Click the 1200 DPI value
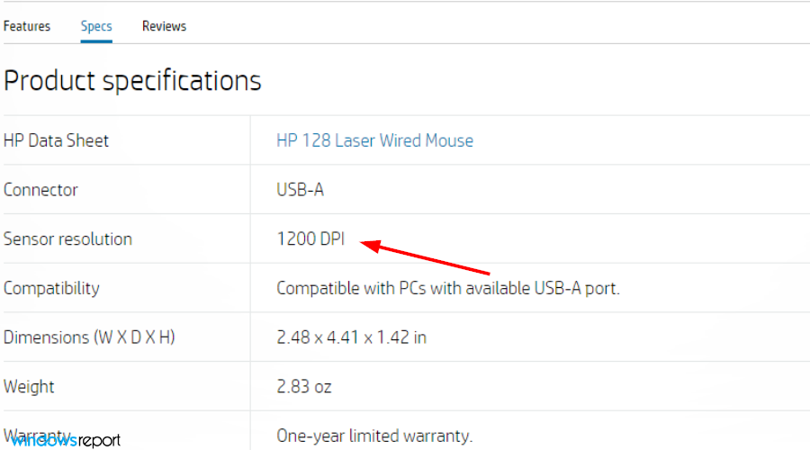810x450 pixels. 310,238
